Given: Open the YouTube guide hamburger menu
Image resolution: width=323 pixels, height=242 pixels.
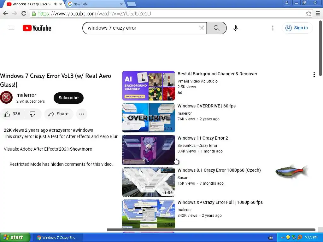Looking at the screenshot, I should point(11,28).
